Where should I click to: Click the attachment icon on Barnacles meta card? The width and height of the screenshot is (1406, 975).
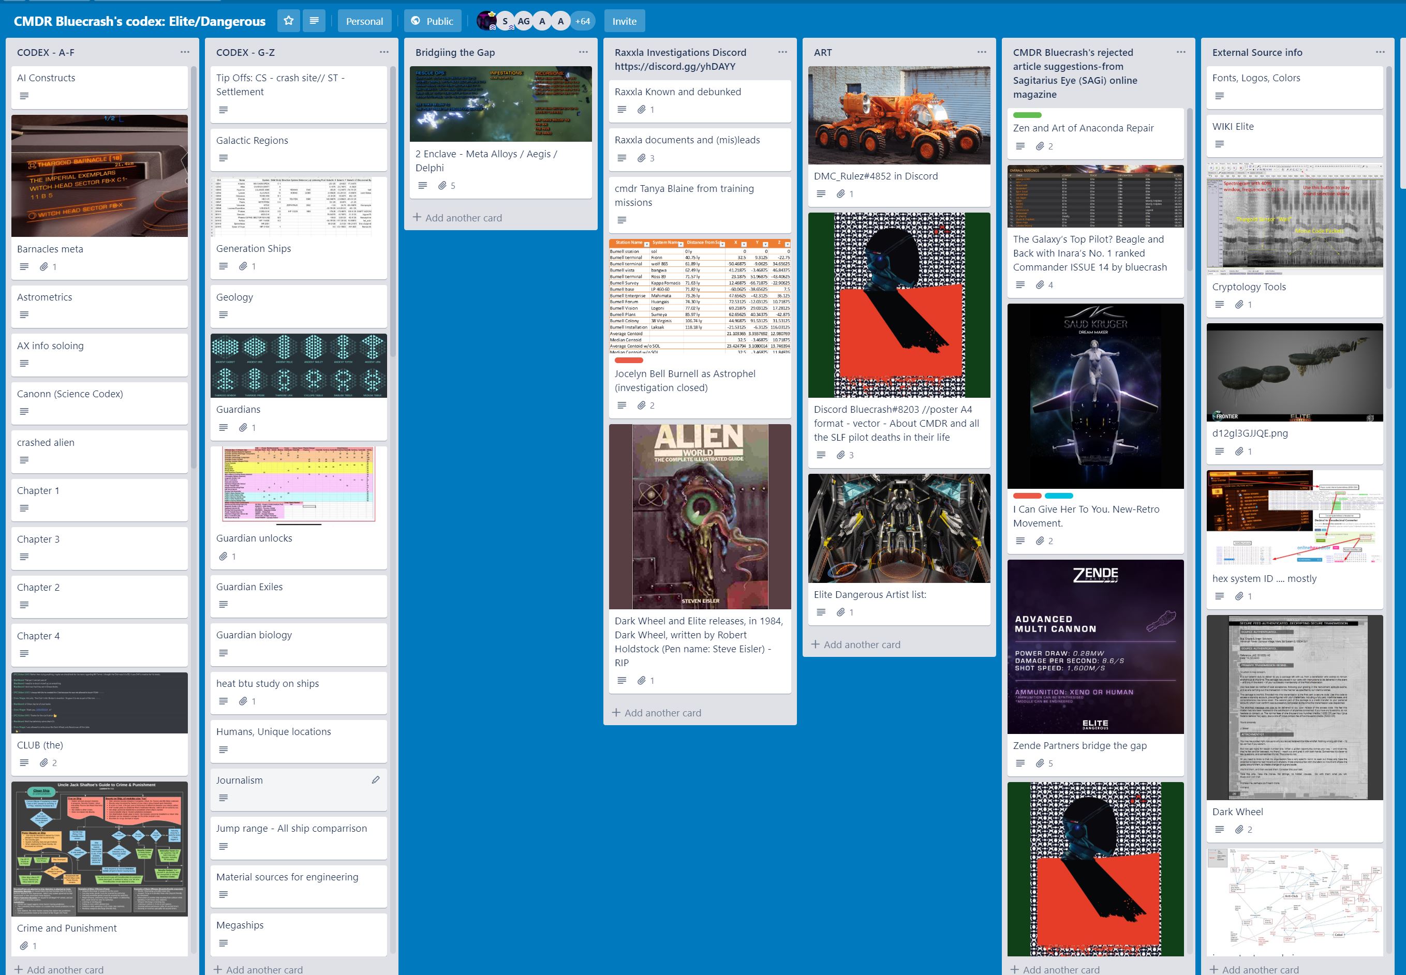pos(43,266)
